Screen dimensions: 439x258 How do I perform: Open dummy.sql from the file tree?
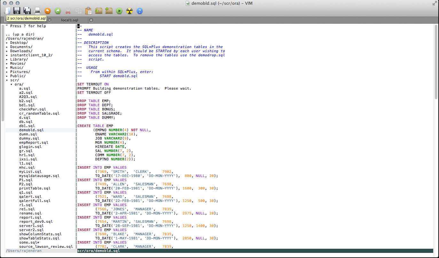click(x=29, y=138)
